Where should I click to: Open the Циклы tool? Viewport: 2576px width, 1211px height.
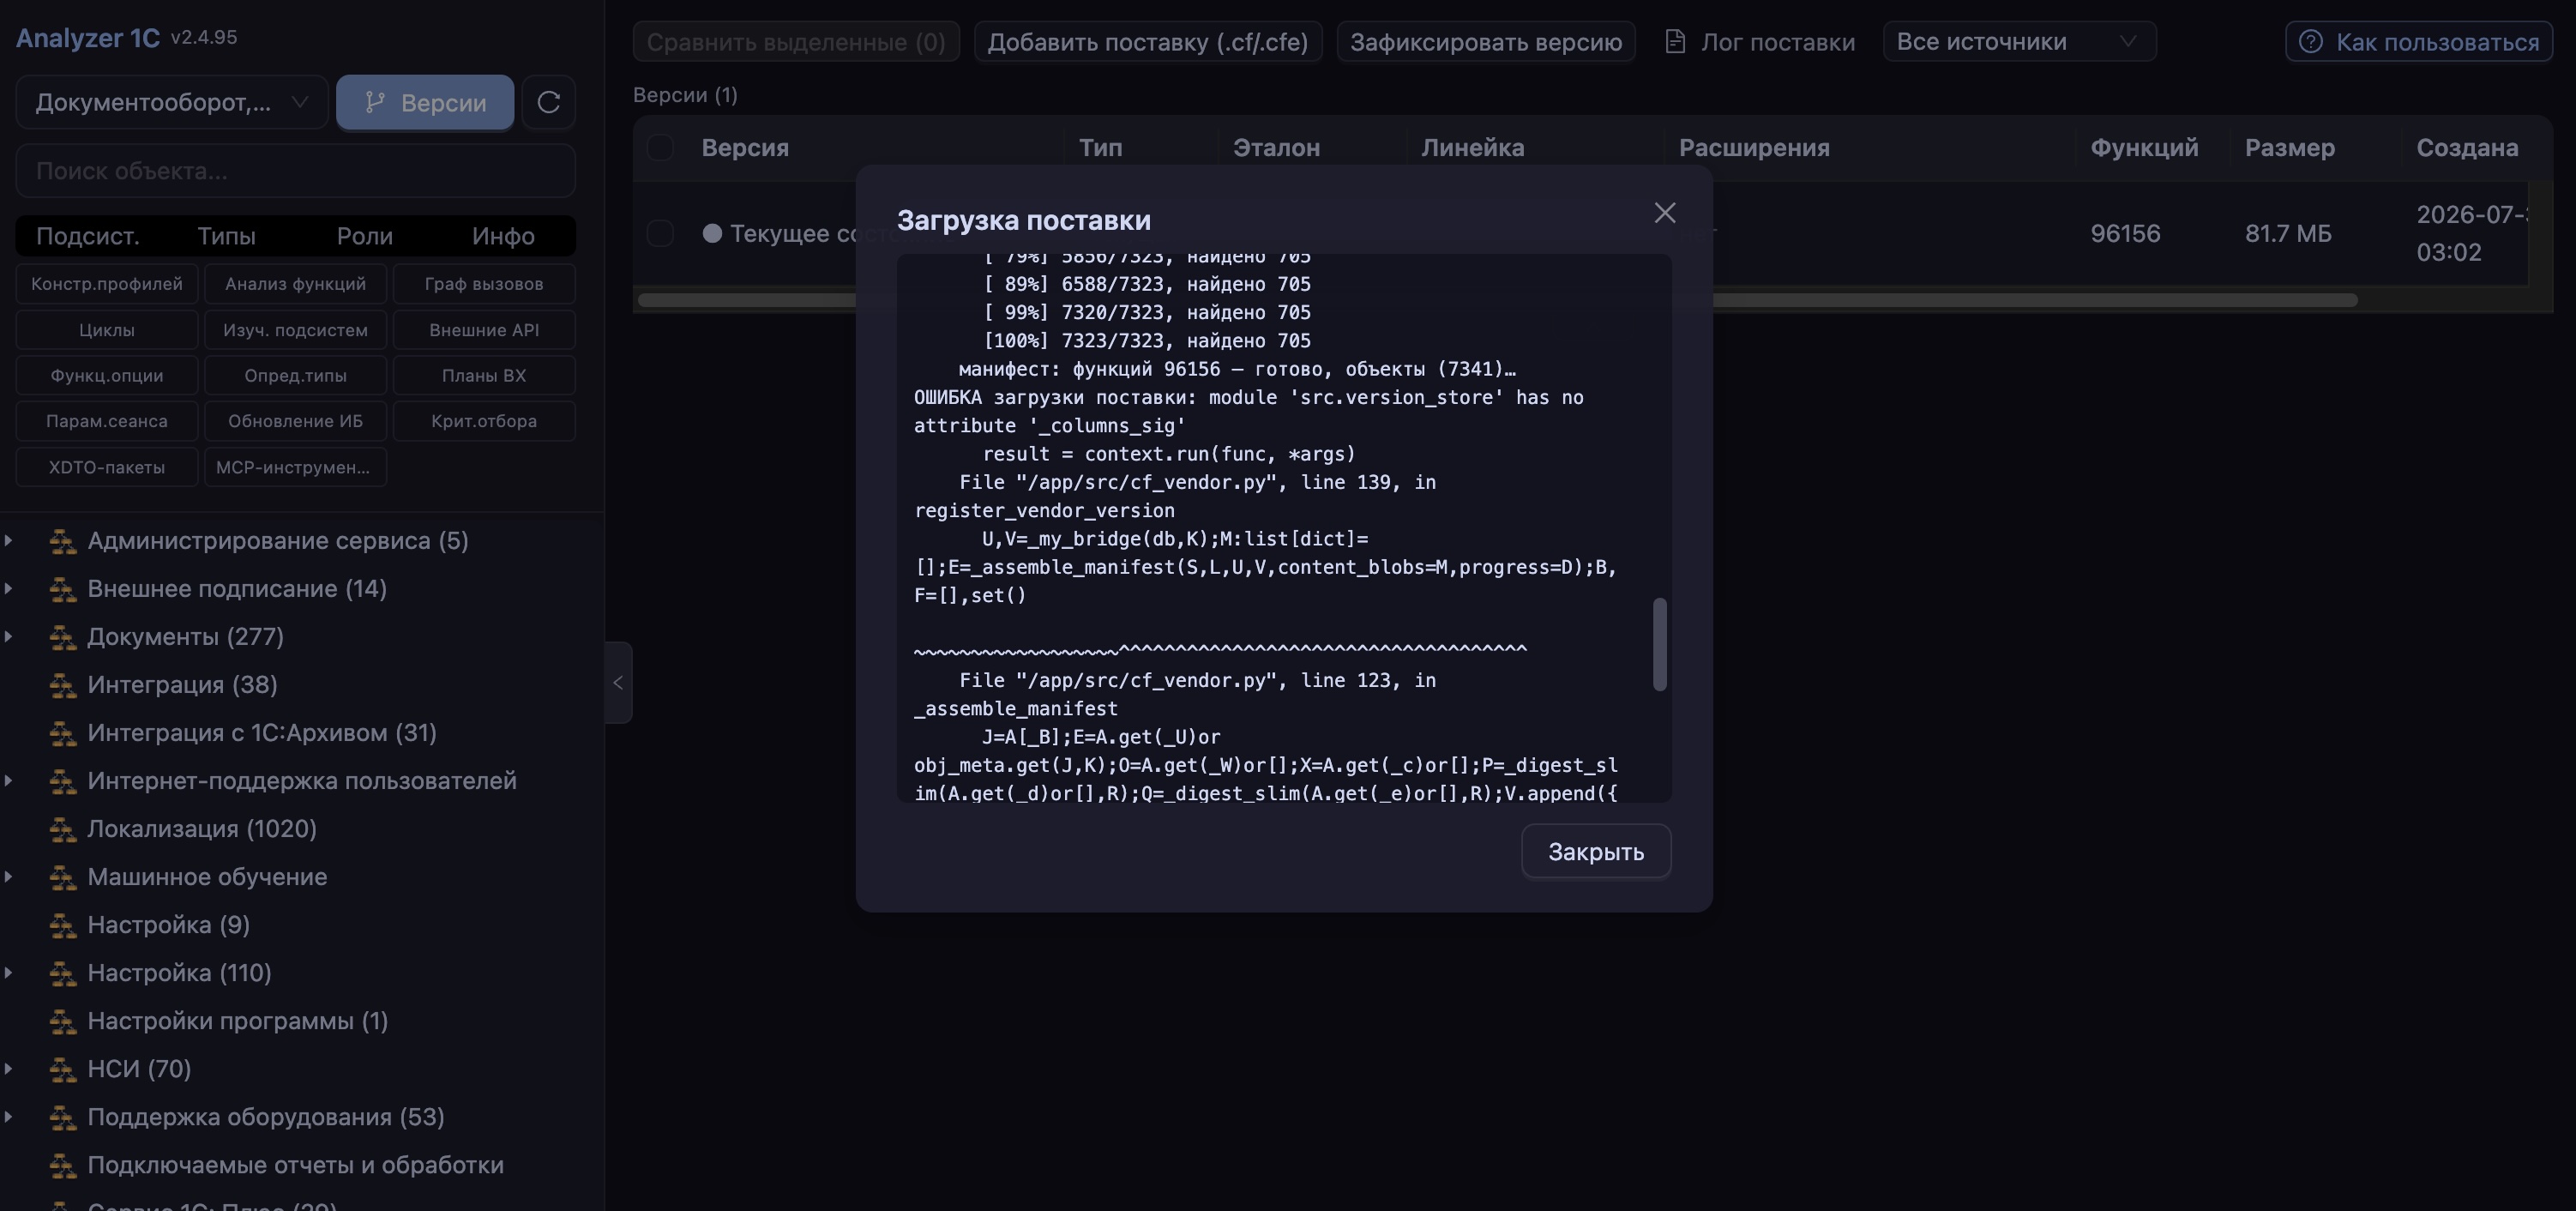[107, 330]
